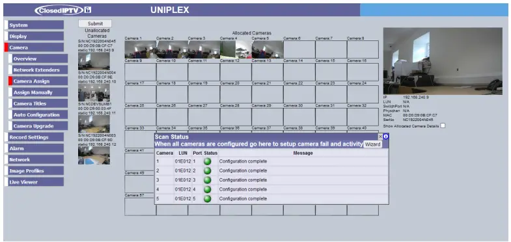
Task: Click 'Configuration complete' message for camera 1
Action: [243, 161]
